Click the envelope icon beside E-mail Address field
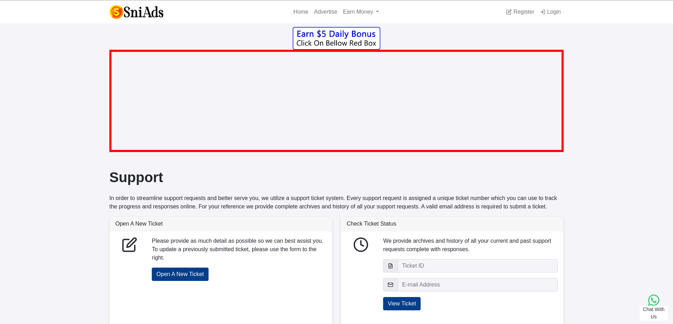This screenshot has height=324, width=673. pos(390,284)
